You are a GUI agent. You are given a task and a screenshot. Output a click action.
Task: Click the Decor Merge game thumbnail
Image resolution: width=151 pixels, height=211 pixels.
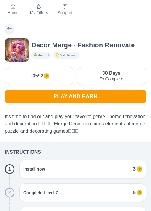pos(17,50)
